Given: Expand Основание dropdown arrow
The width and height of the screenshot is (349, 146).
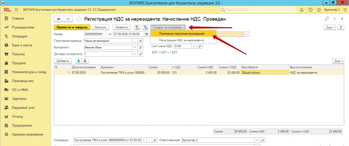Looking at the screenshot, I should [144, 141].
